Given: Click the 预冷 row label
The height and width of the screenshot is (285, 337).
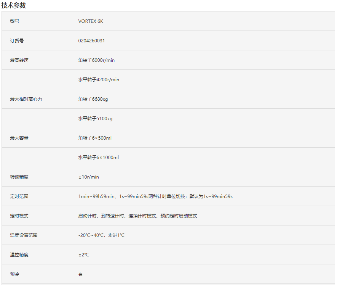Looking at the screenshot, I should 15,274.
